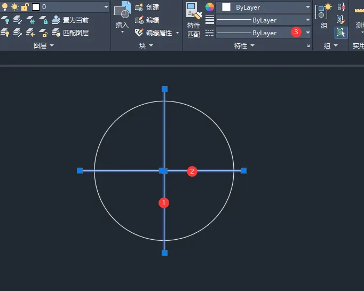Open the object color ByLayer dropdown
Image resolution: width=364 pixels, height=291 pixels.
308,7
